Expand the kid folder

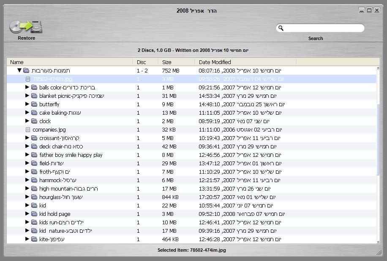click(x=27, y=205)
